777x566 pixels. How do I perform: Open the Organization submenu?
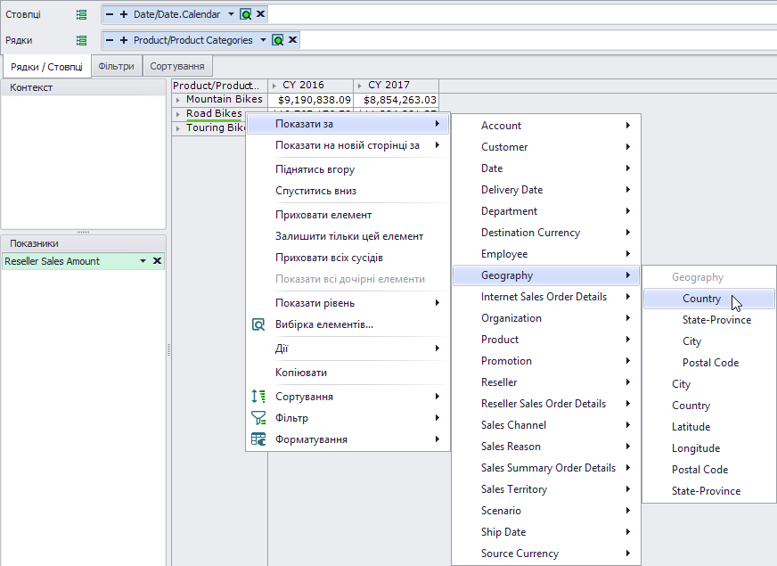click(x=546, y=317)
